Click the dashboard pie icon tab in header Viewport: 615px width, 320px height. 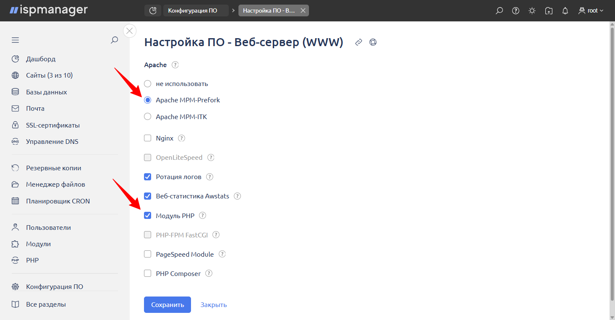[153, 10]
